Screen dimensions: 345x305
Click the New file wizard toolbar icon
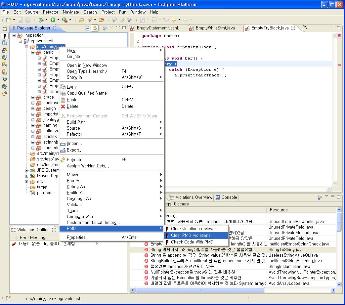[x=9, y=20]
